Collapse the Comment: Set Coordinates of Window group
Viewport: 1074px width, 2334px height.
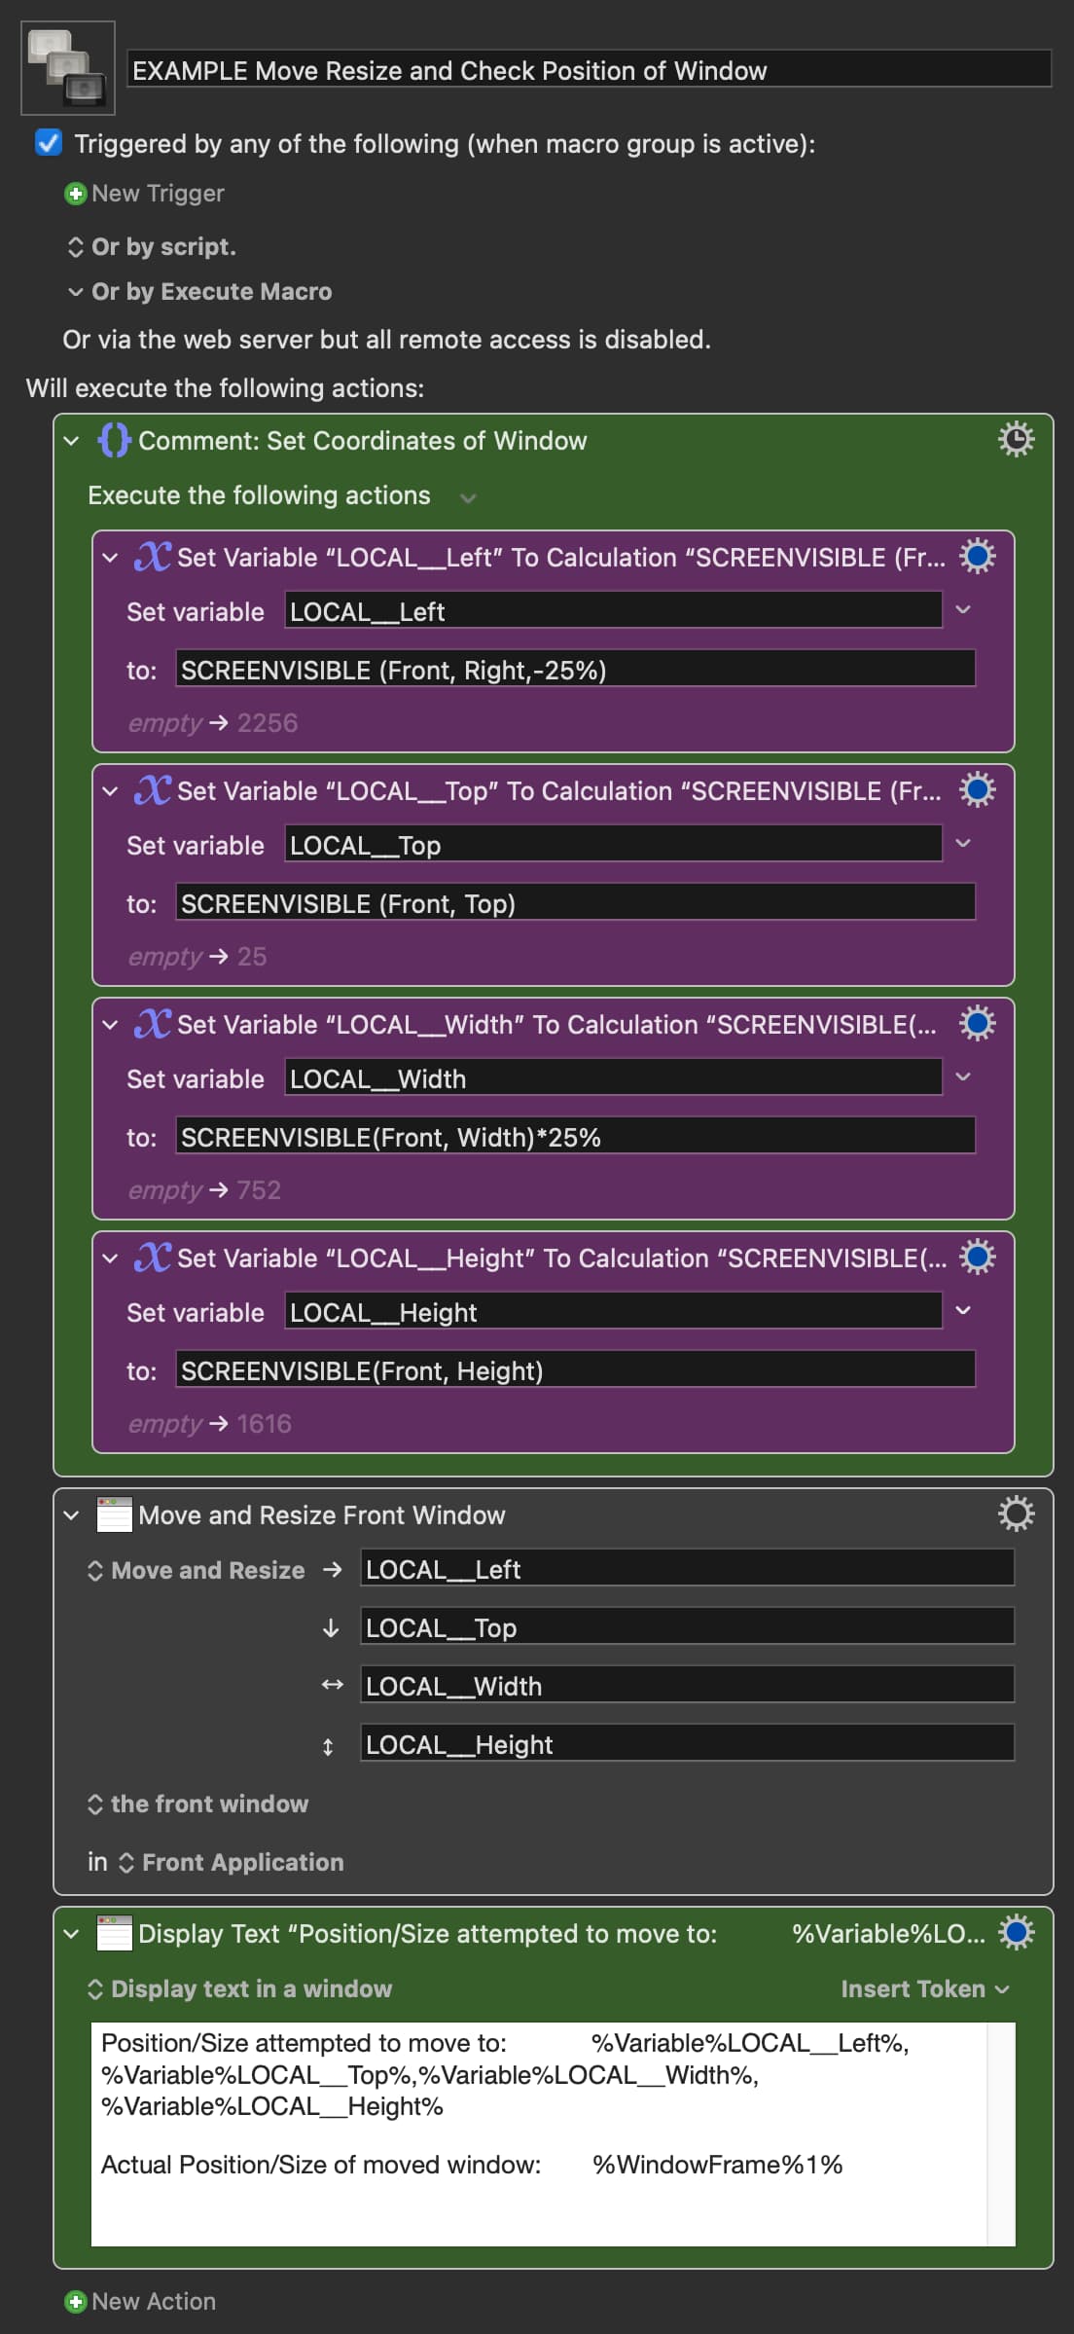coord(71,441)
